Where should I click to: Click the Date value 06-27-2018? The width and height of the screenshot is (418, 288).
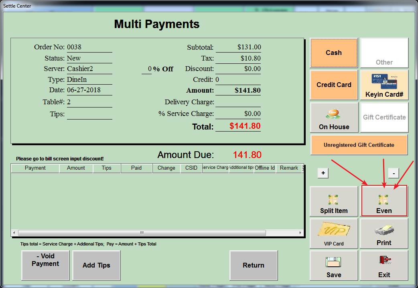click(84, 90)
